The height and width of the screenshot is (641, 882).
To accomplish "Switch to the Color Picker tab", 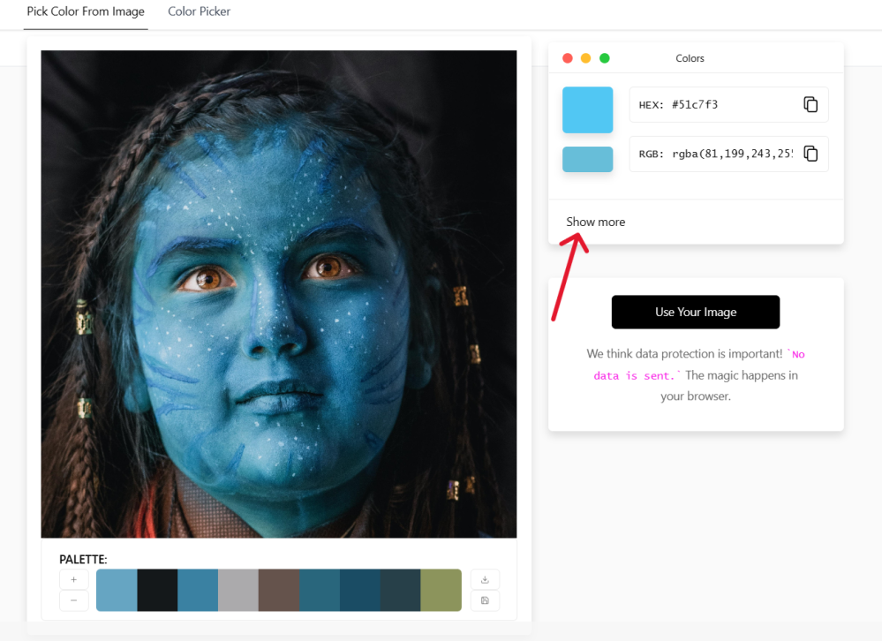I will [199, 11].
